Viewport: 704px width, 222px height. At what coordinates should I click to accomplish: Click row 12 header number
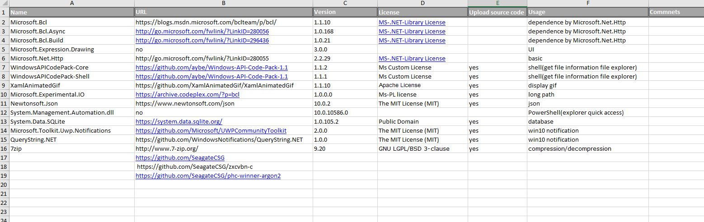tap(4, 112)
